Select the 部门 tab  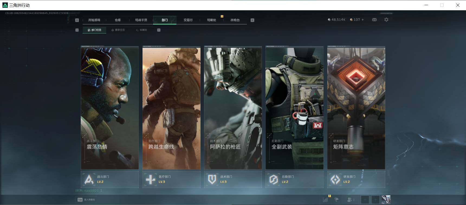coord(165,20)
